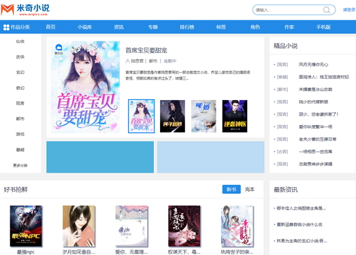Screen dimensions: 356x255
Task: Open the 手机版 navigation item
Action: coord(323,27)
